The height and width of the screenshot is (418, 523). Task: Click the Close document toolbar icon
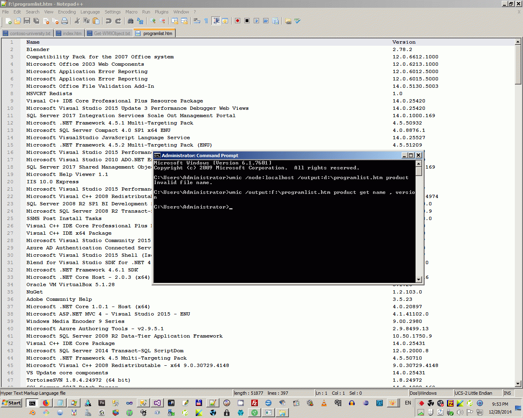tap(46, 21)
